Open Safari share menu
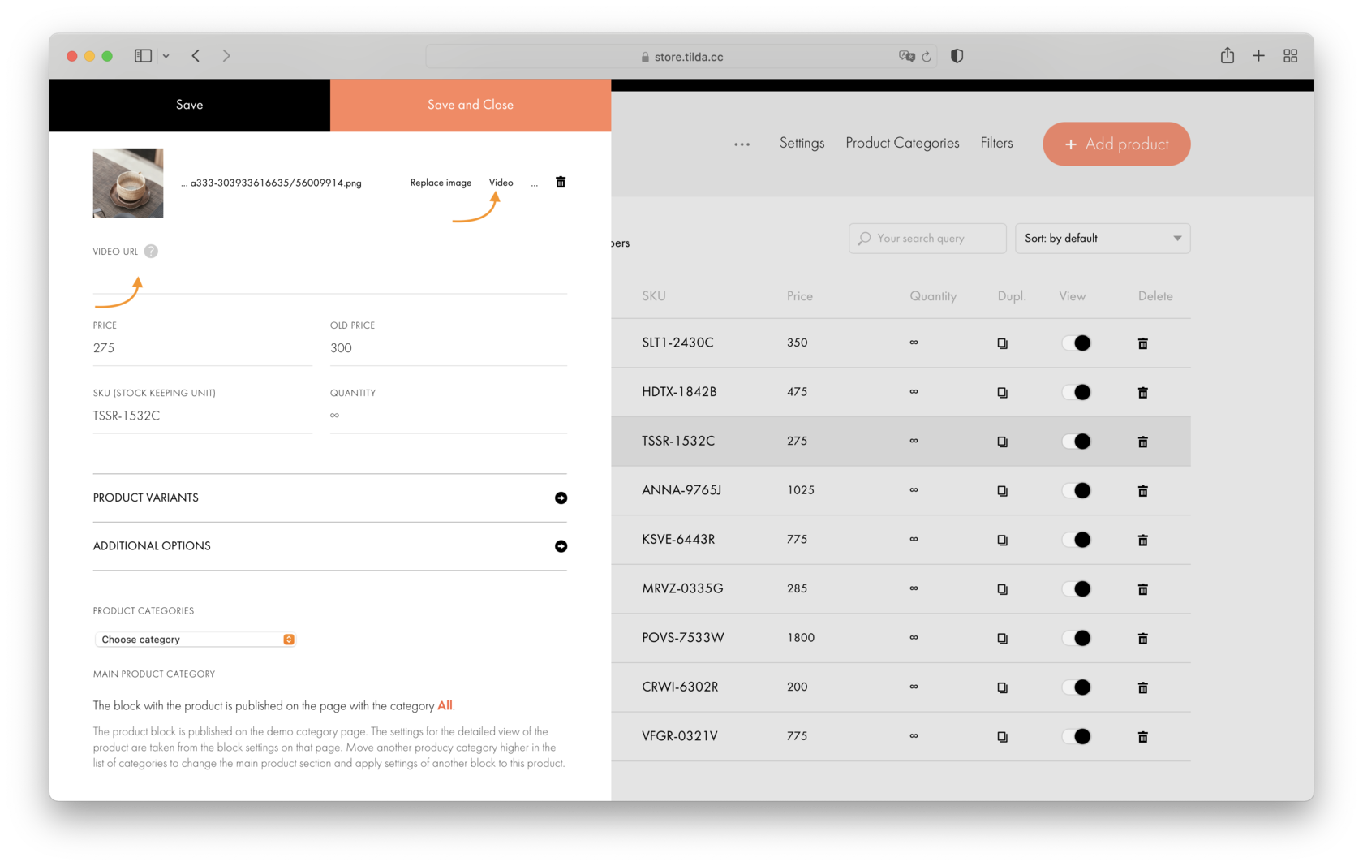The width and height of the screenshot is (1363, 866). coord(1228,55)
